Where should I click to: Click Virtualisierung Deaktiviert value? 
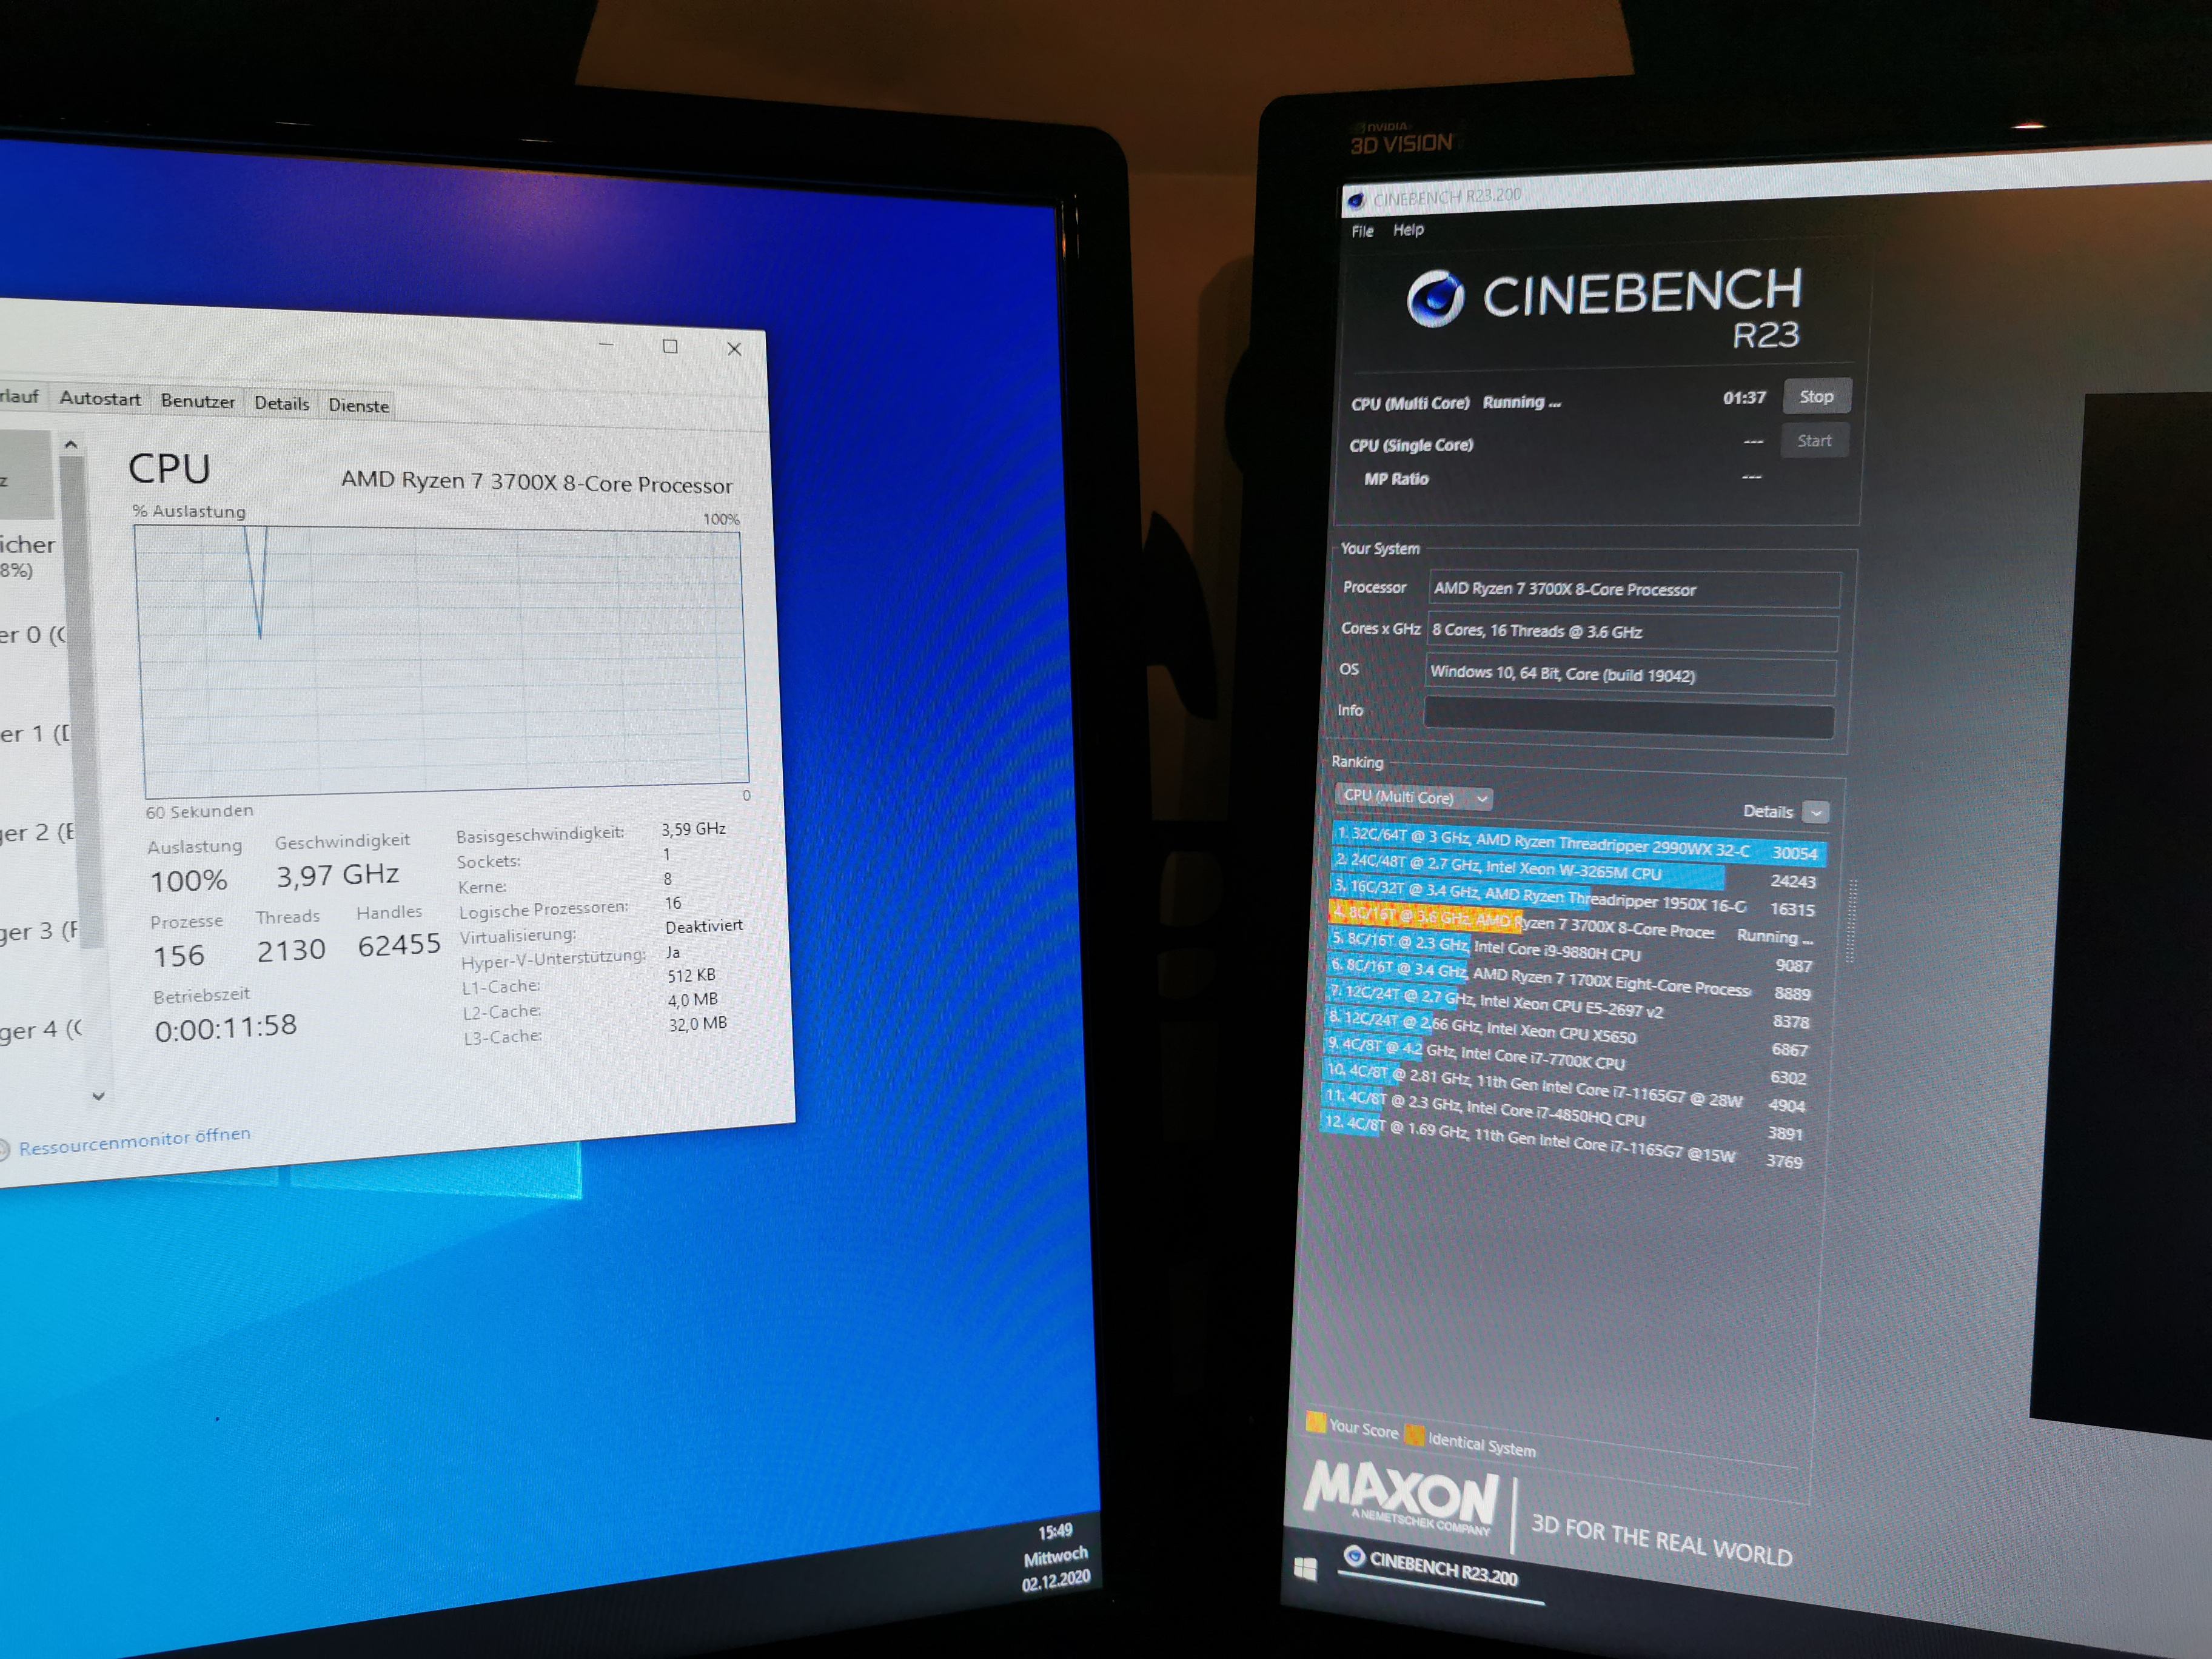(704, 926)
